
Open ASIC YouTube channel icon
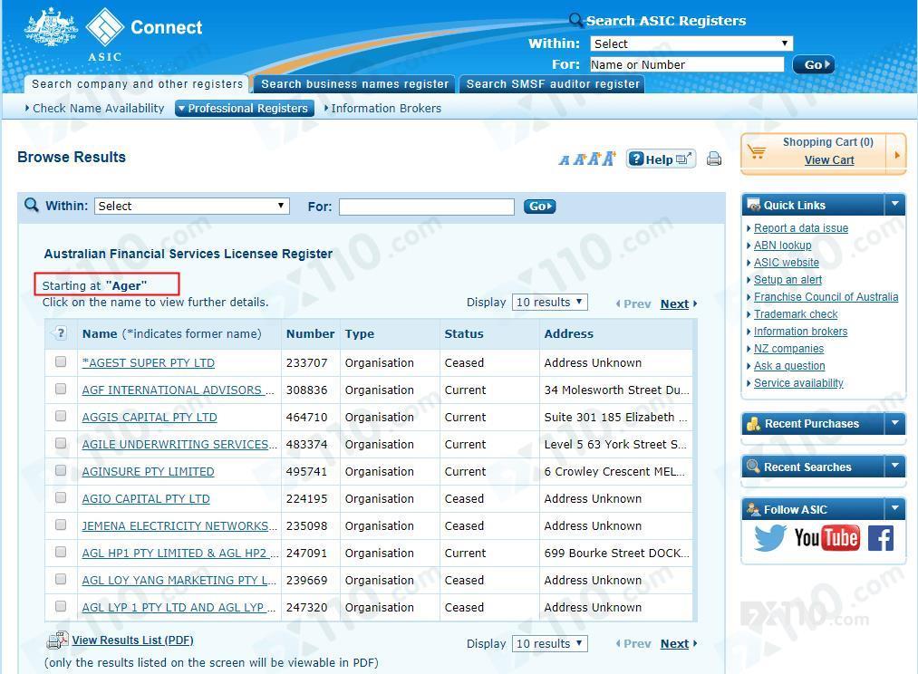point(826,538)
